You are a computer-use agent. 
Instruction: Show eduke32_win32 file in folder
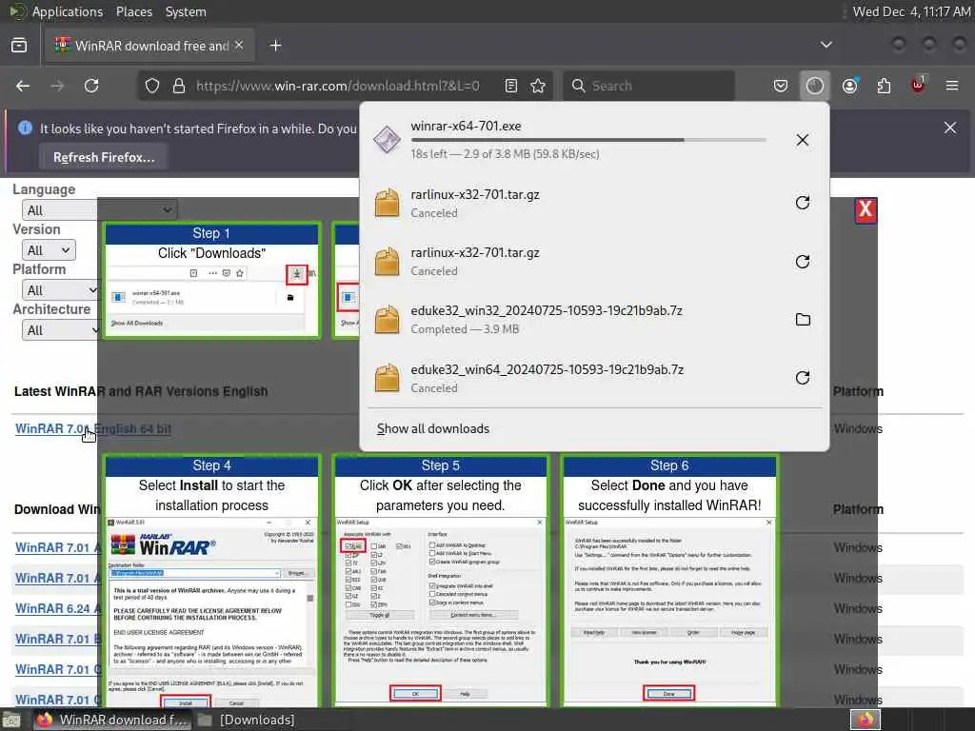[803, 320]
